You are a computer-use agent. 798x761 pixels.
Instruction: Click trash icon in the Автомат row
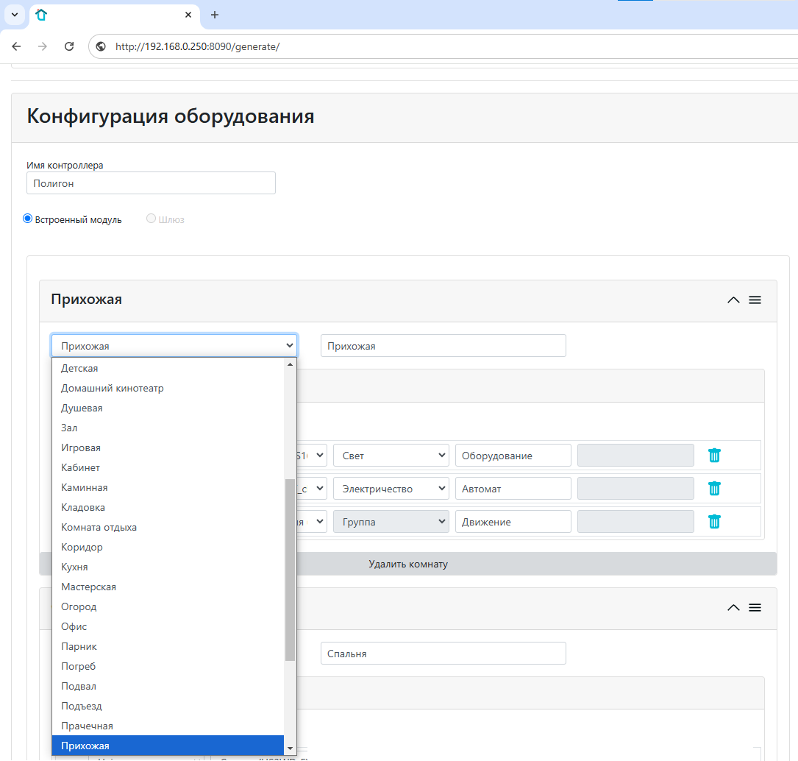click(714, 488)
